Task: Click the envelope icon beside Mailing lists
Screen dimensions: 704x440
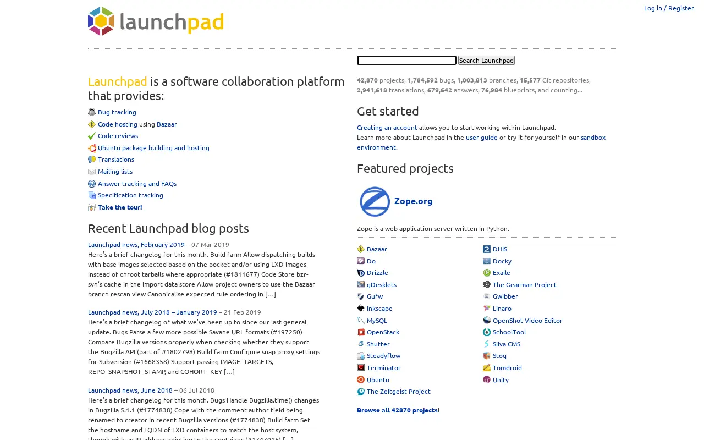Action: pyautogui.click(x=92, y=172)
